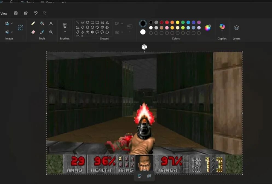Select the Magnifier zoom tool
The image size is (272, 184).
51,32
